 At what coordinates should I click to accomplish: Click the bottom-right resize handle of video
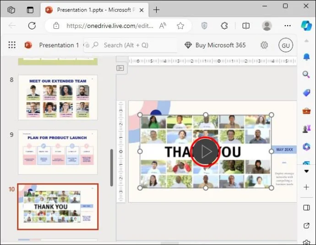tap(272, 188)
